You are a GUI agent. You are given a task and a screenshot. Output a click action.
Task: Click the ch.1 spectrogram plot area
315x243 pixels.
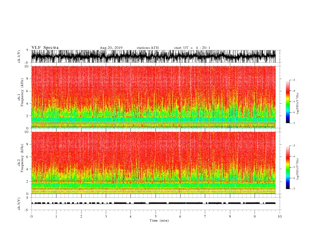tap(154, 97)
